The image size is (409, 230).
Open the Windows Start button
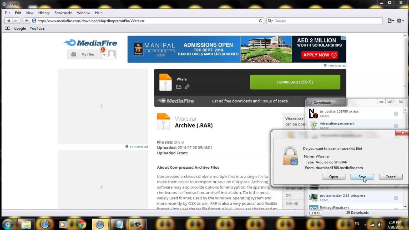click(7, 224)
